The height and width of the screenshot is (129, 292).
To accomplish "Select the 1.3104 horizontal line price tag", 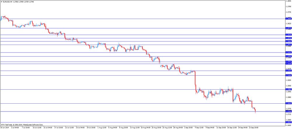I will (x=288, y=75).
